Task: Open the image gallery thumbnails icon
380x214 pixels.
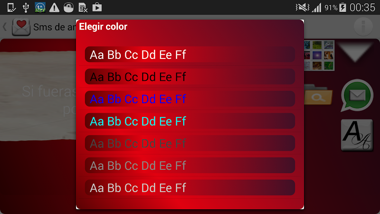Action: pos(319,54)
